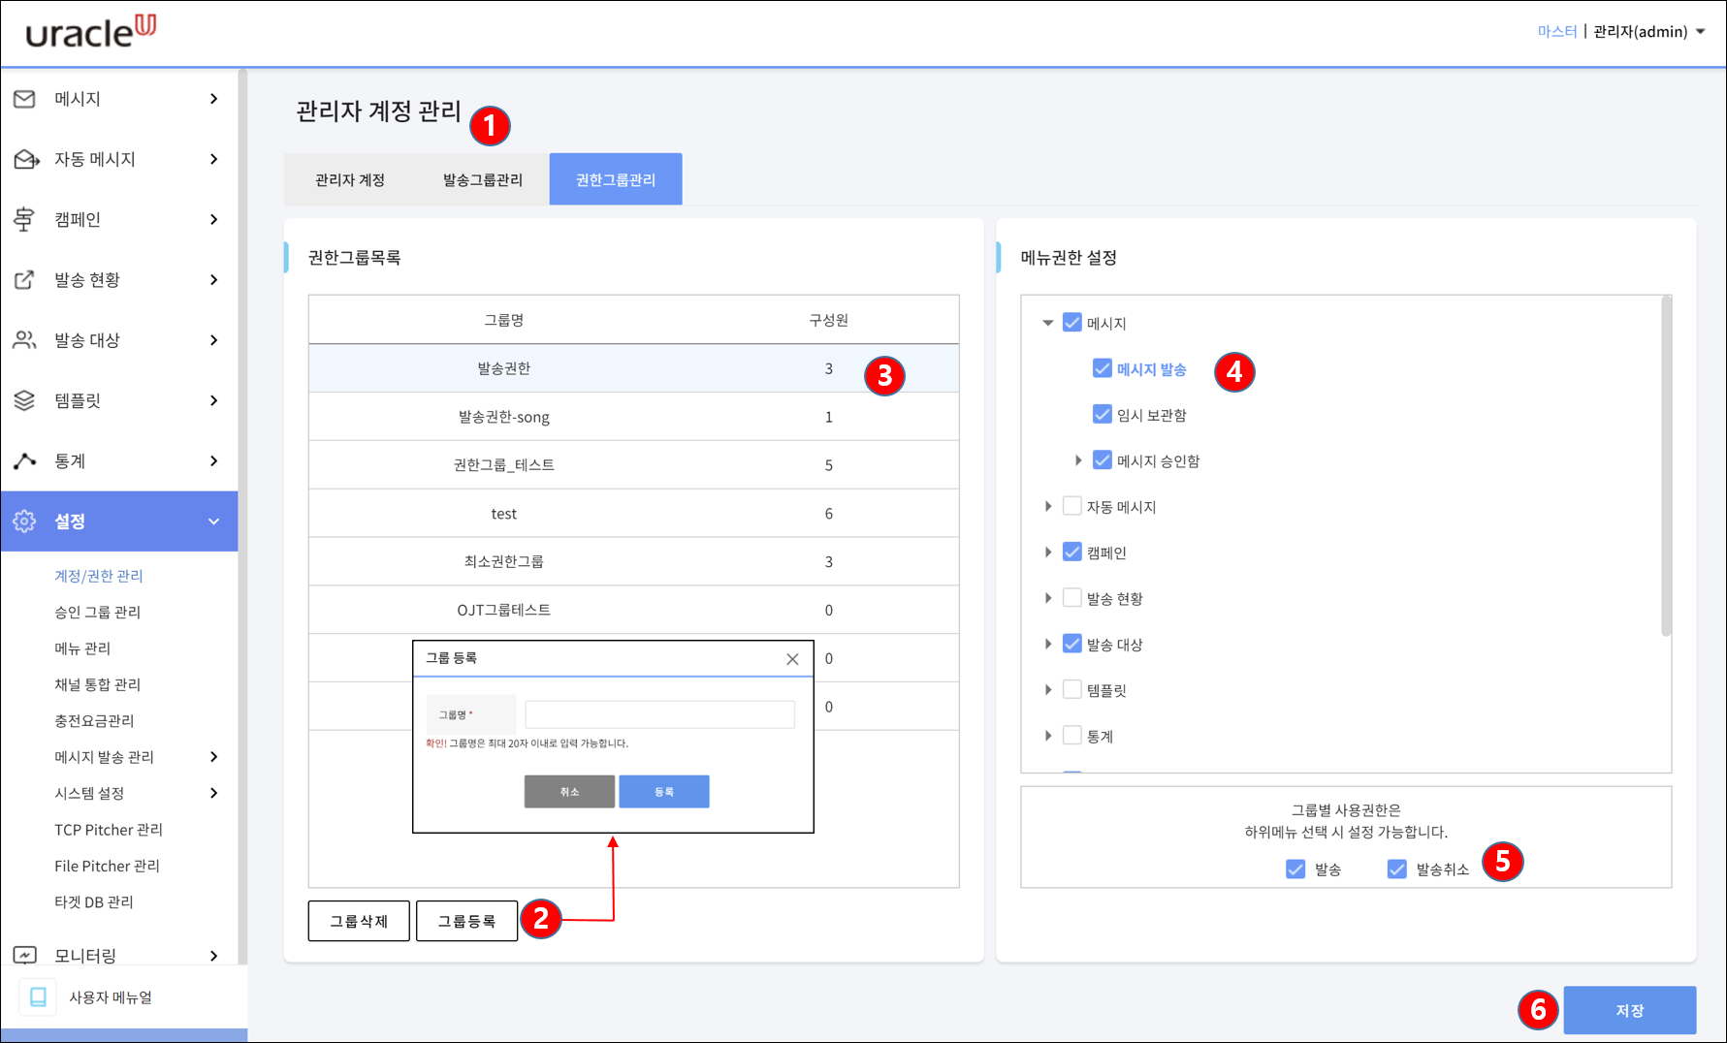Viewport: 1727px width, 1043px height.
Task: Check the 통계 permission checkbox
Action: click(x=1072, y=736)
